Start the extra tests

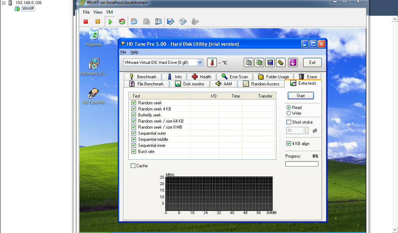[301, 95]
